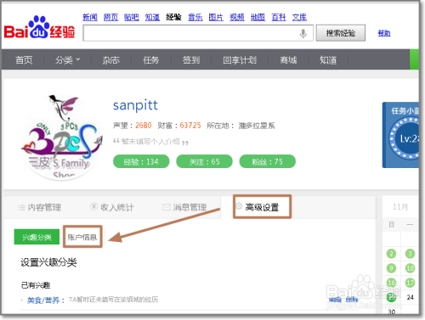Activate the microphone voice search icon
The image size is (425, 320).
303,33
